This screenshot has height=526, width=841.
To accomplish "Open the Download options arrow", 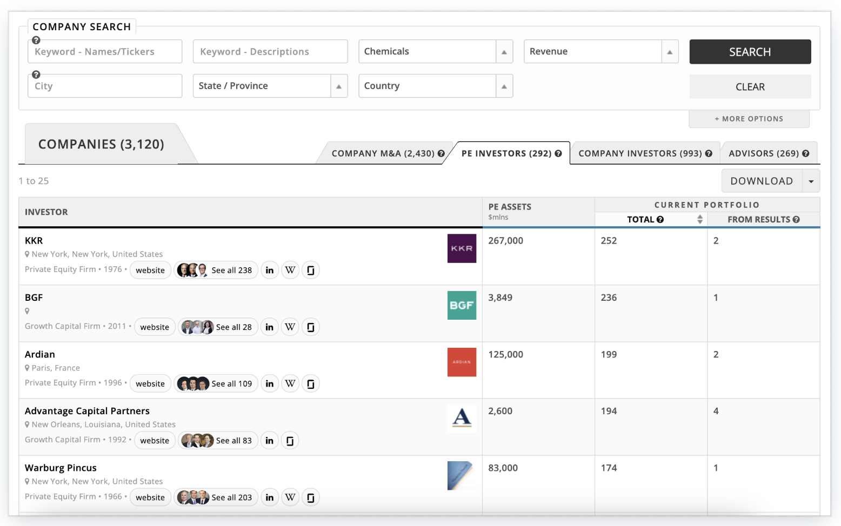I will click(x=811, y=181).
